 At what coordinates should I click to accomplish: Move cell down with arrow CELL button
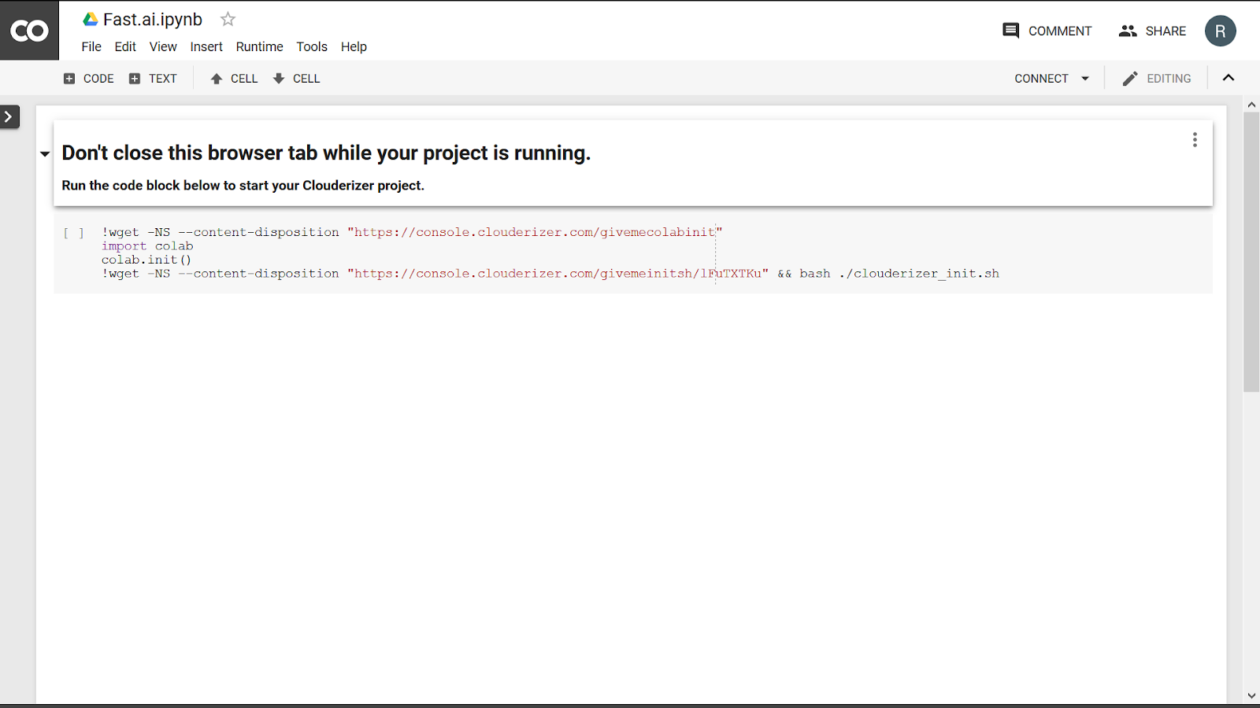coord(296,79)
